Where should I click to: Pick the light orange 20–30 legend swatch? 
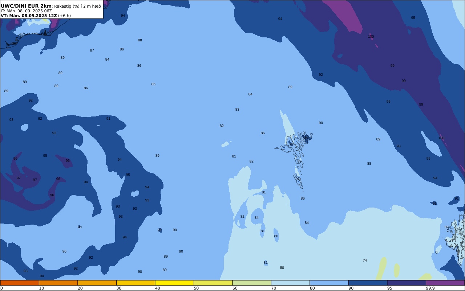pos(97,283)
